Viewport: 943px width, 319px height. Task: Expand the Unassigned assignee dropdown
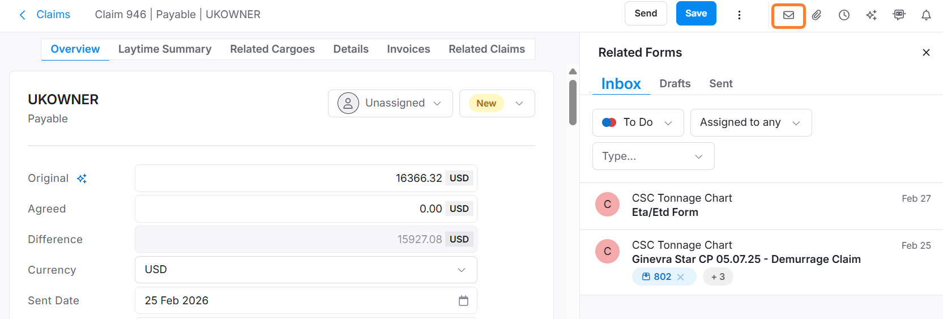(390, 103)
